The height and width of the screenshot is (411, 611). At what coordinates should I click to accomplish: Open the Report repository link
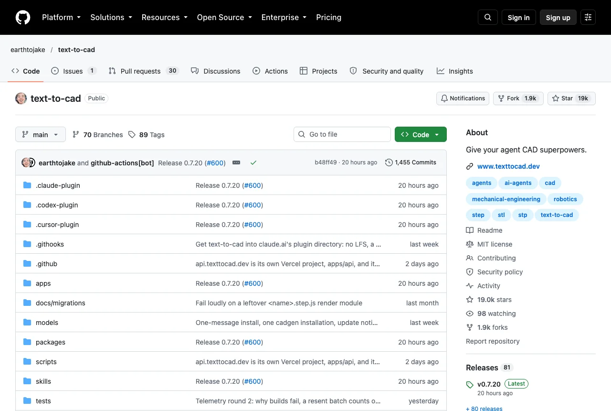click(493, 341)
